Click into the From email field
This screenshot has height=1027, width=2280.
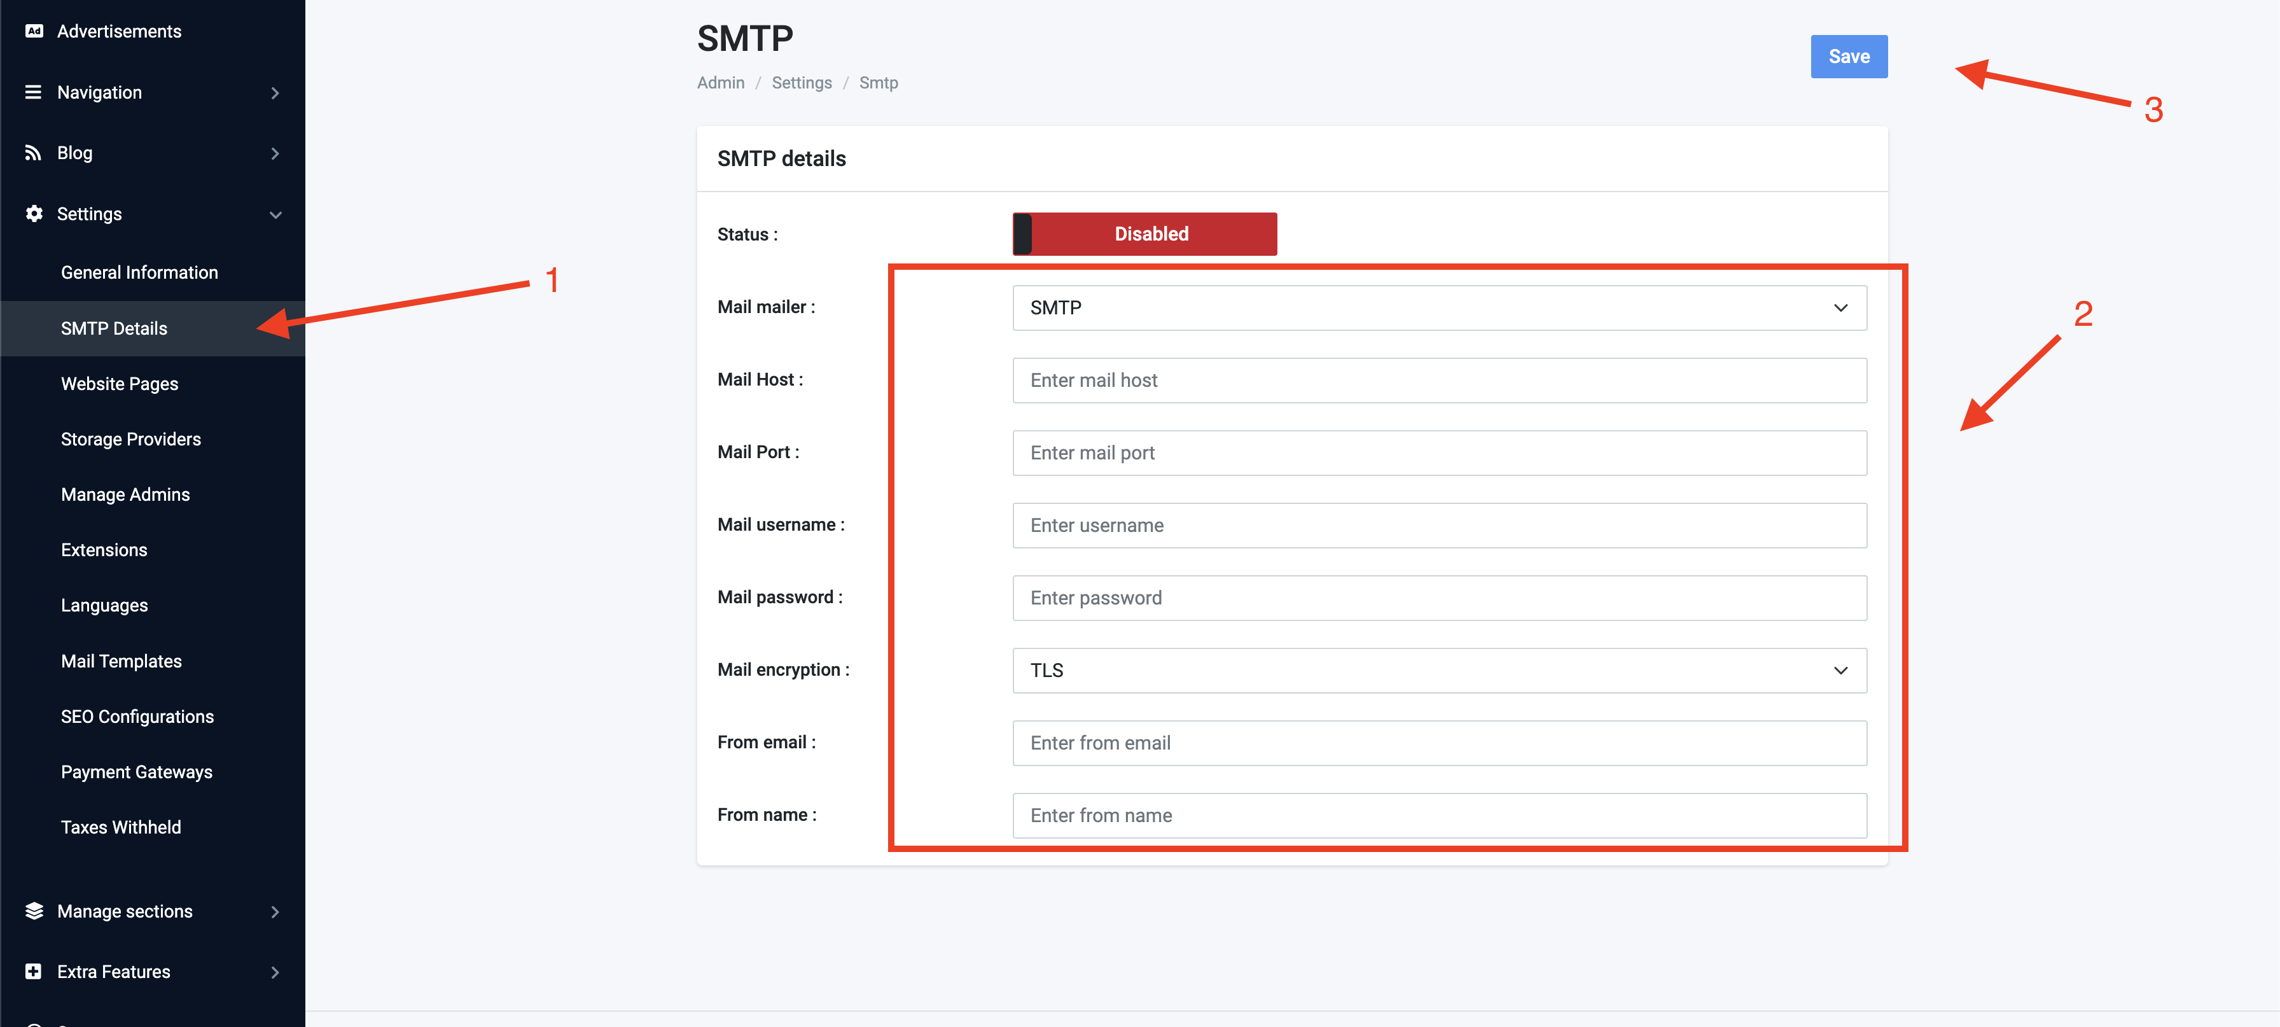coord(1439,743)
